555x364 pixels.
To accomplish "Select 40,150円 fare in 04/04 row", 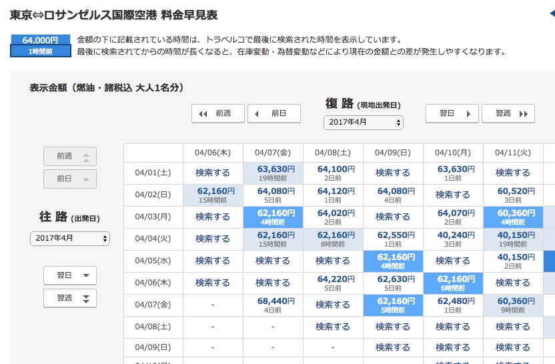I will point(513,239).
